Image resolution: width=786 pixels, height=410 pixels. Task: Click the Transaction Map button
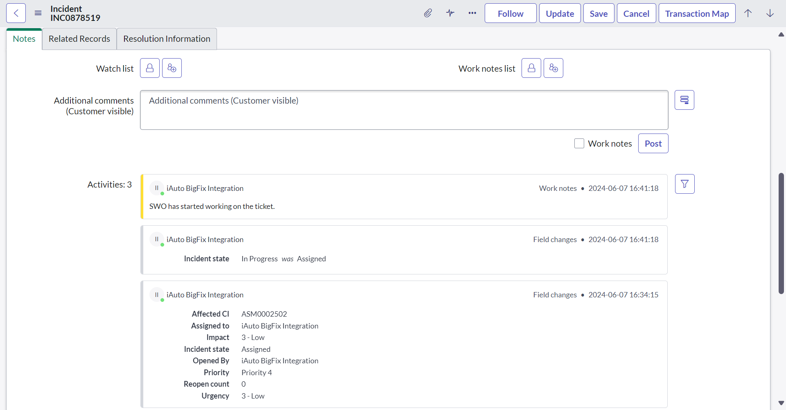[697, 14]
